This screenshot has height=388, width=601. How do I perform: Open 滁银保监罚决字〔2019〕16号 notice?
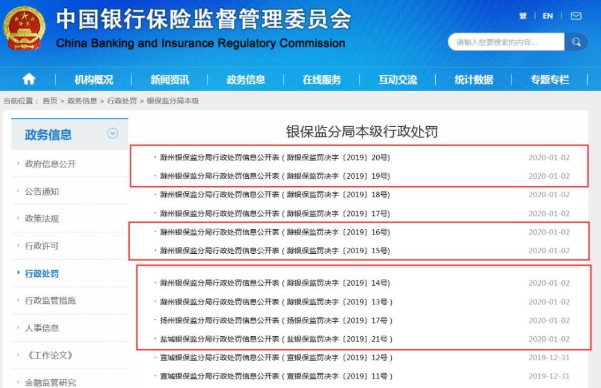pyautogui.click(x=275, y=232)
